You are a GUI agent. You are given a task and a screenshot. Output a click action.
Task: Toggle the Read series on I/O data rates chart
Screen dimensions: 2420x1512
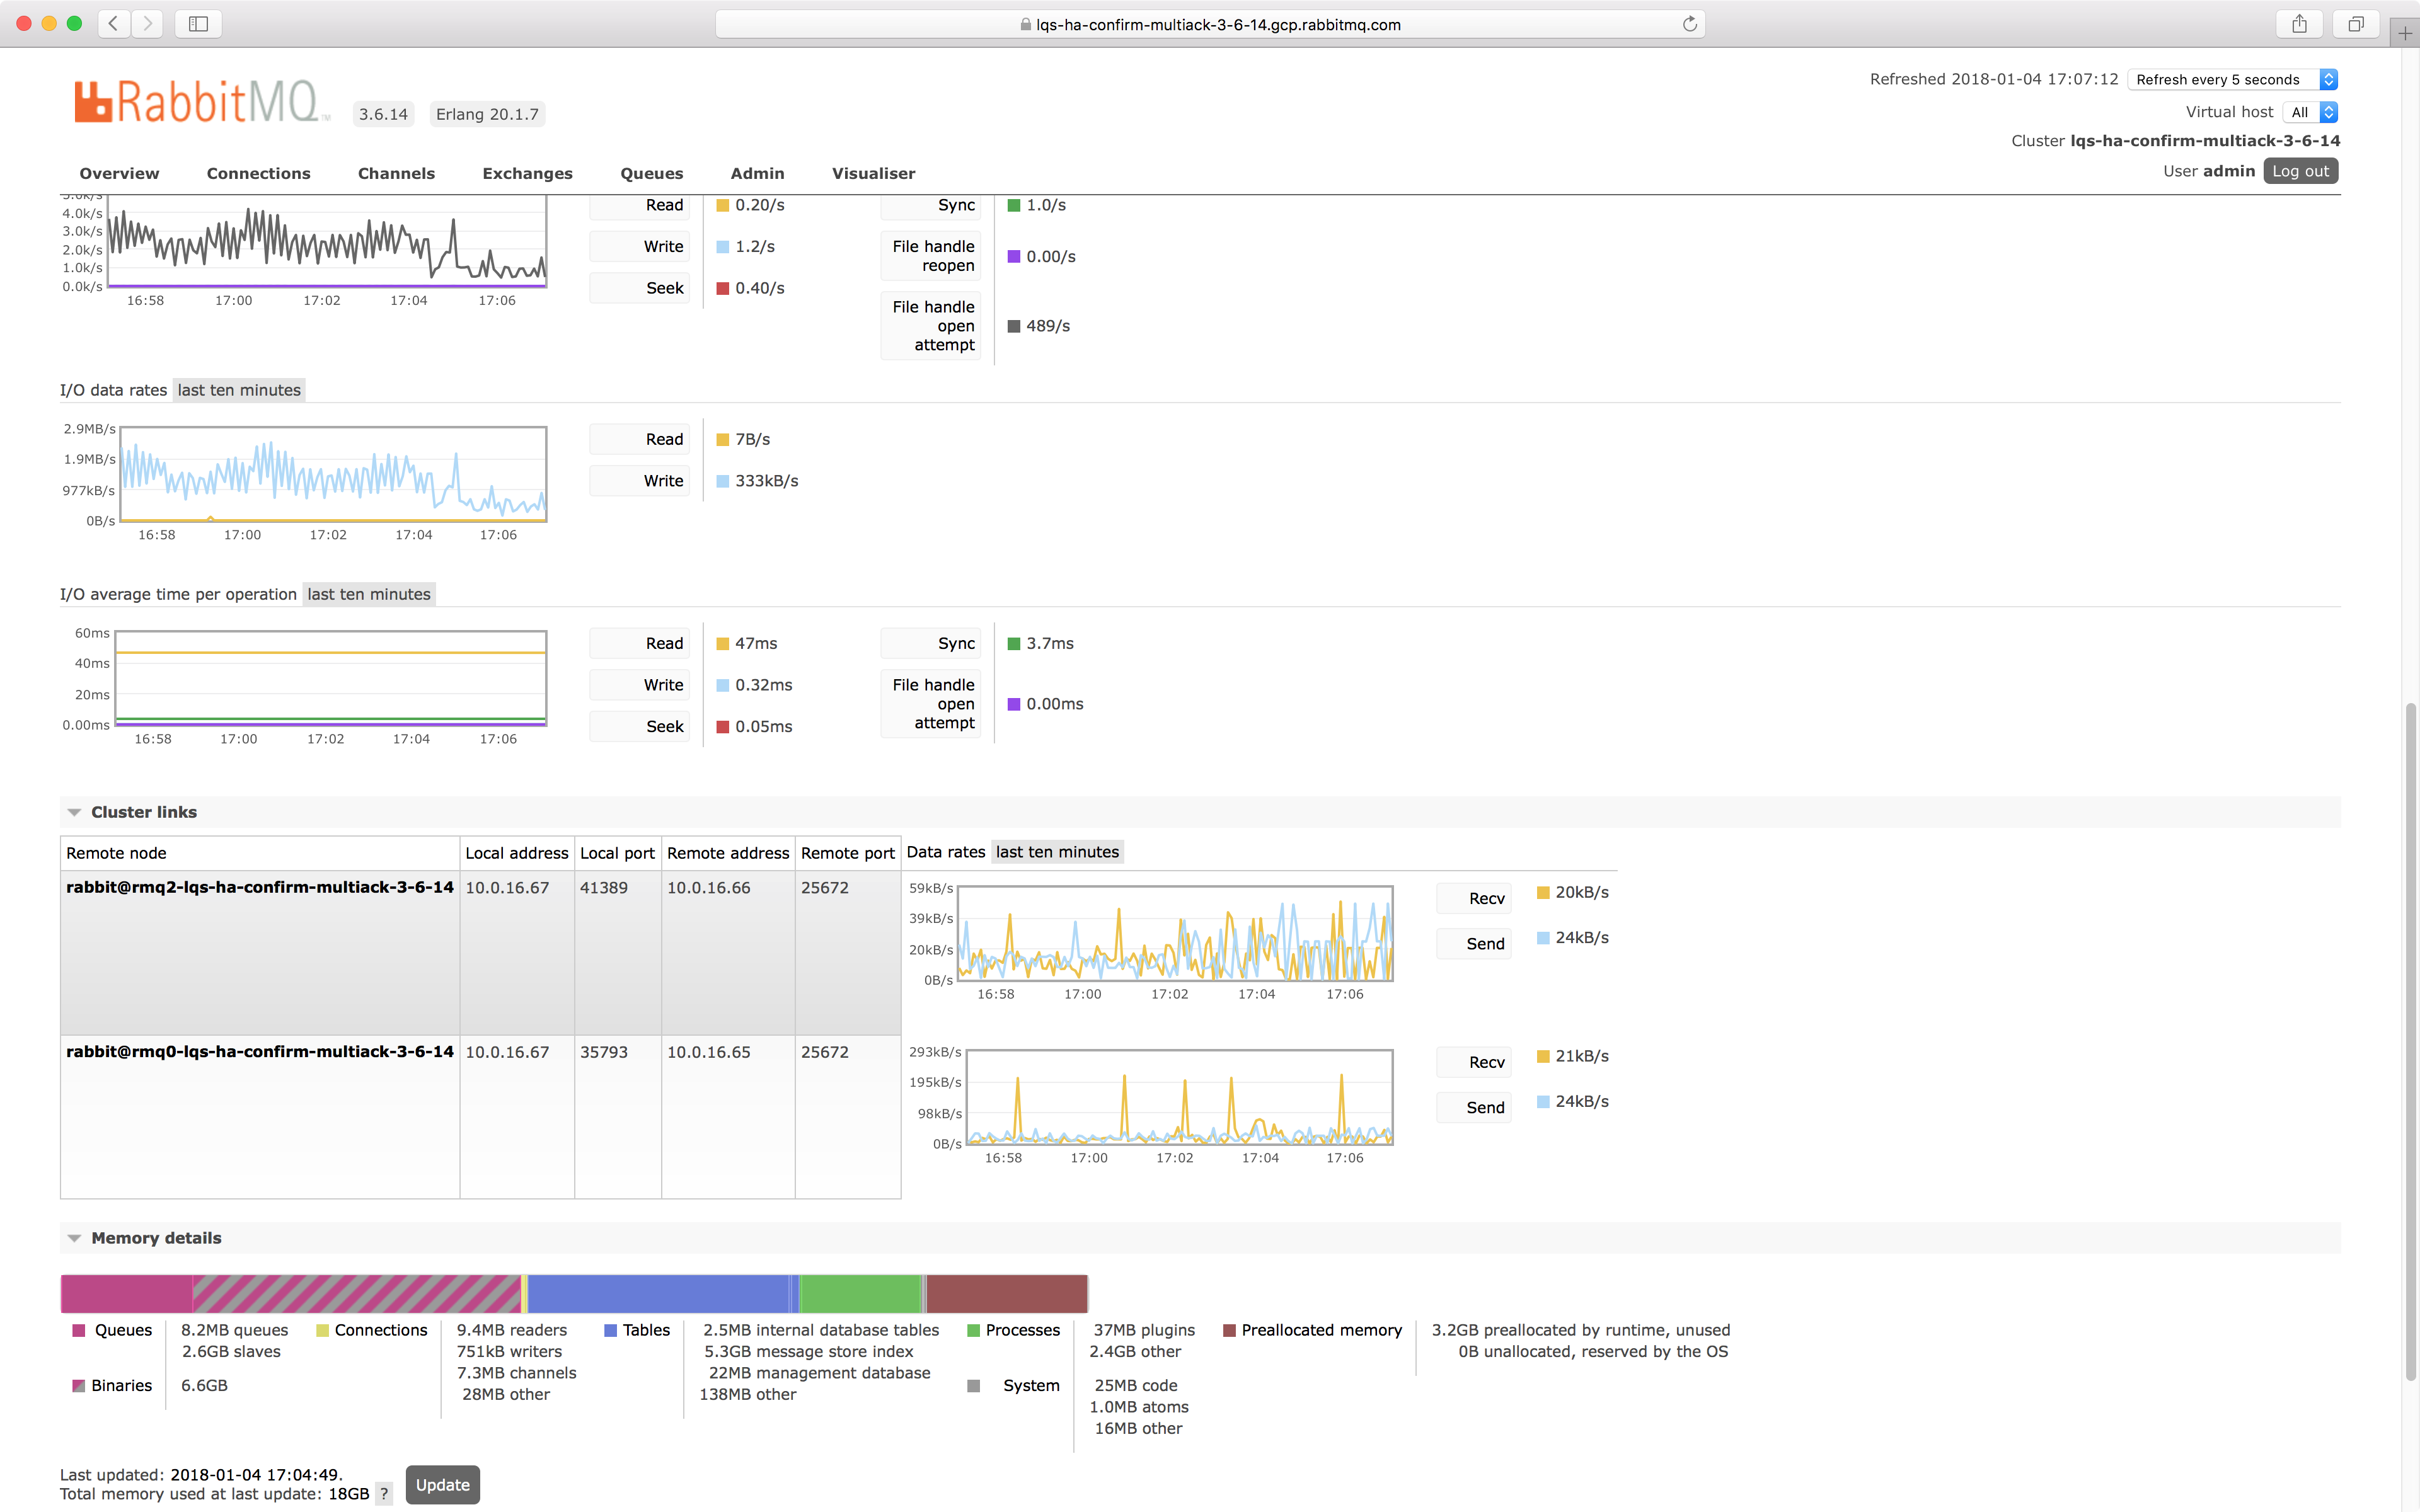(x=639, y=438)
